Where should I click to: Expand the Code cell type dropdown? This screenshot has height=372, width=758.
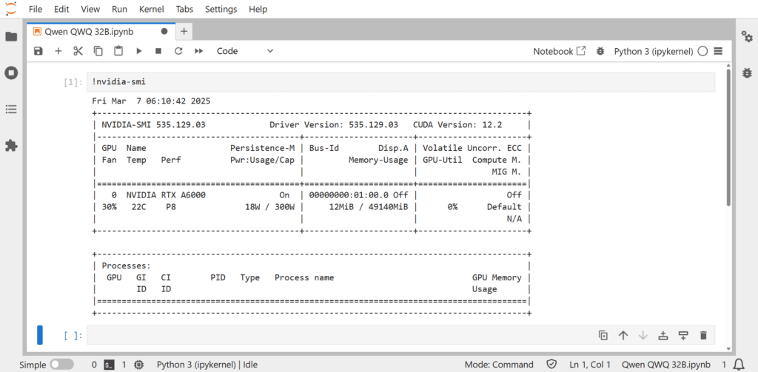(x=244, y=51)
